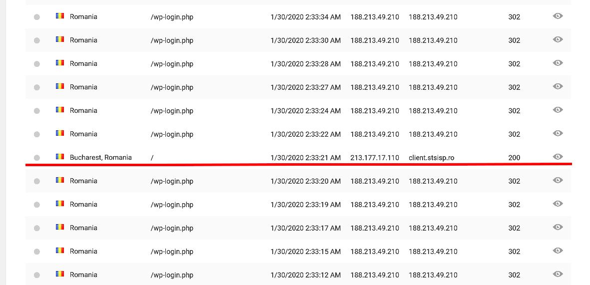Click the Romanian flag on the 2:33:28 AM row
Image resolution: width=590 pixels, height=285 pixels.
[x=60, y=63]
